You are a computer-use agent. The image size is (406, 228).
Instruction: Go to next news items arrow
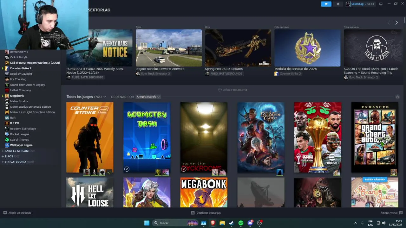[x=396, y=22]
